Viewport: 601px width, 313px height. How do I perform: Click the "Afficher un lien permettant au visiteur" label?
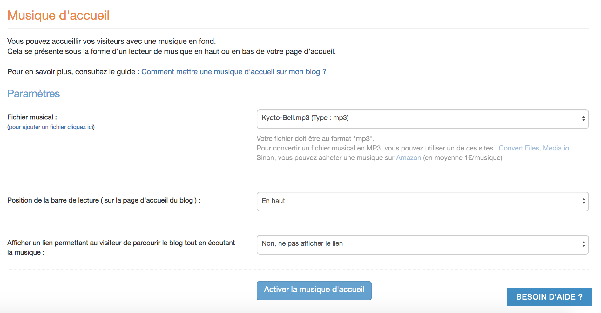(x=121, y=248)
